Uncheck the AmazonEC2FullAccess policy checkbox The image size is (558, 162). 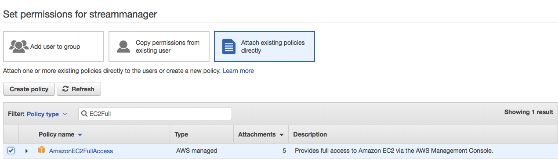tap(11, 151)
